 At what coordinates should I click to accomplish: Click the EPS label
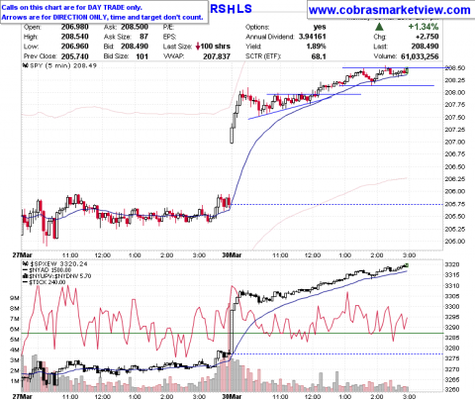pyautogui.click(x=169, y=37)
